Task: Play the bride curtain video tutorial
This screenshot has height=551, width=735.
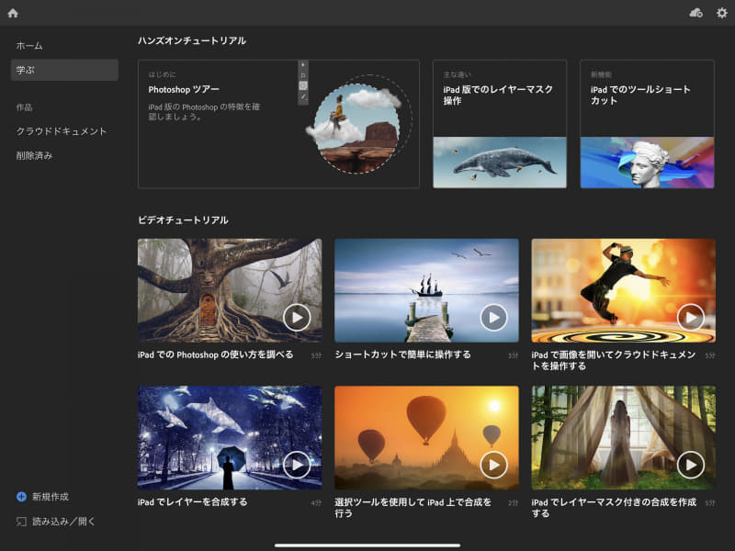Action: (691, 465)
